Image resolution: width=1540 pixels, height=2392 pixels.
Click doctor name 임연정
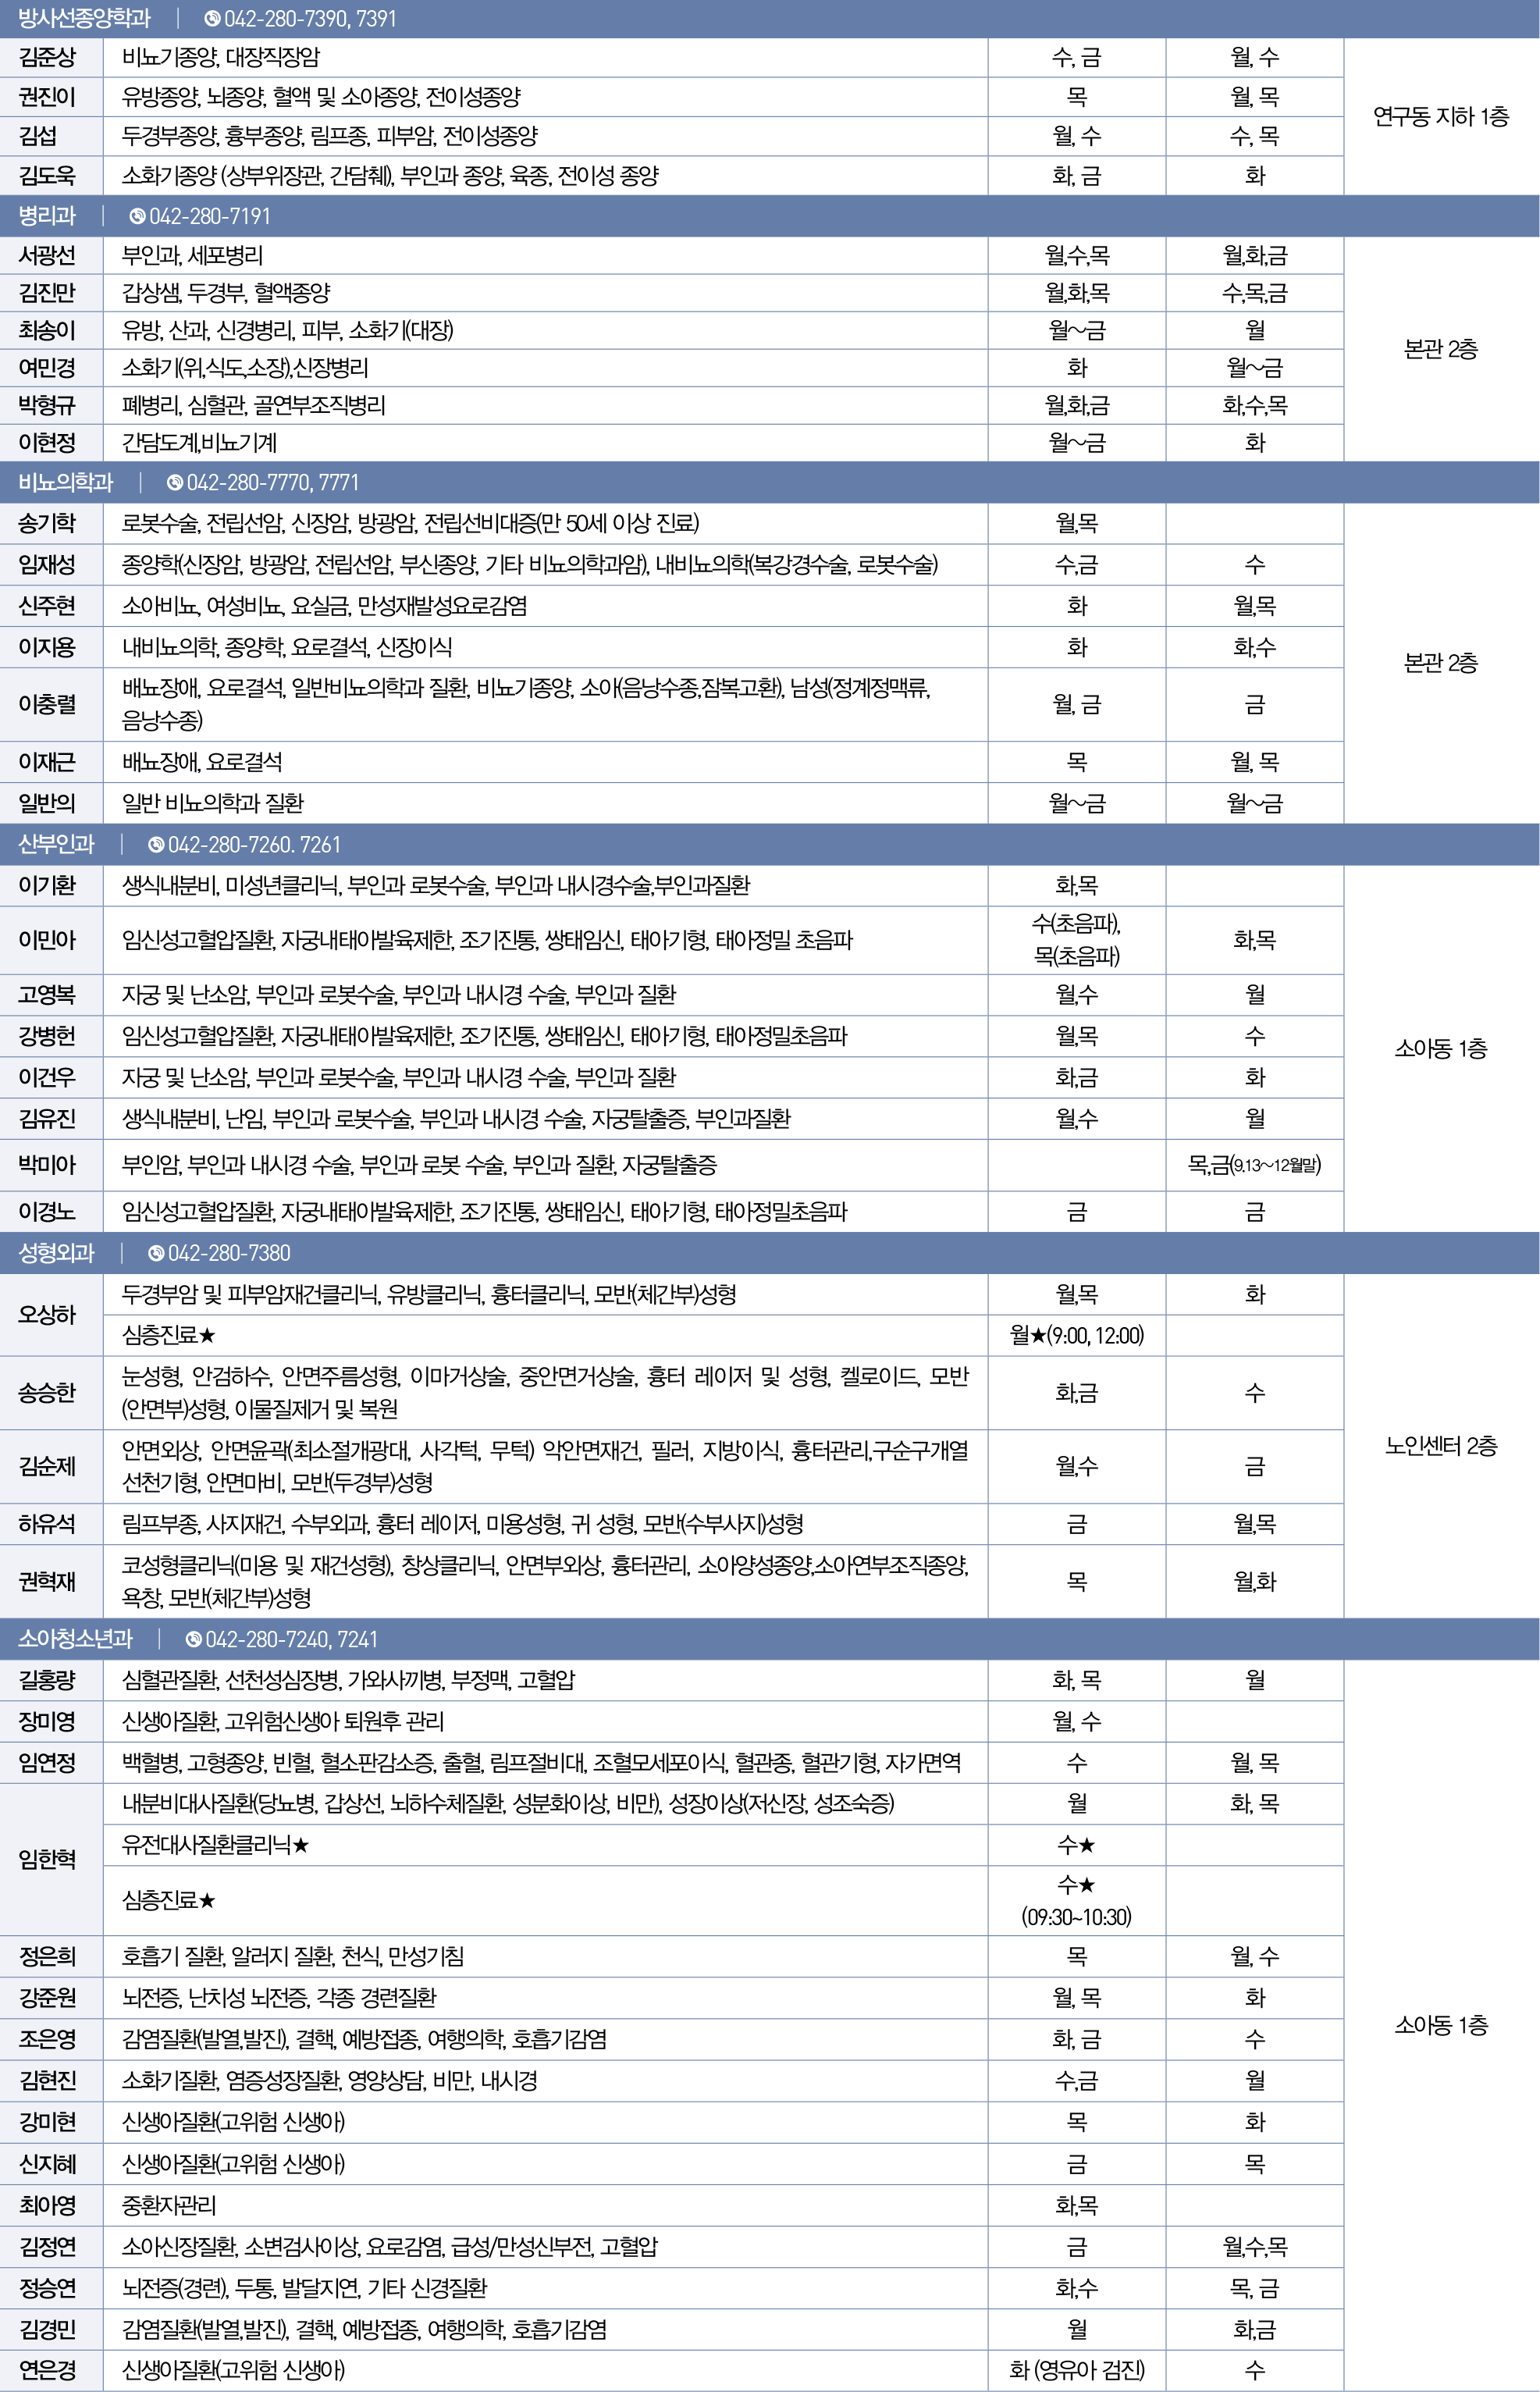[x=47, y=1762]
